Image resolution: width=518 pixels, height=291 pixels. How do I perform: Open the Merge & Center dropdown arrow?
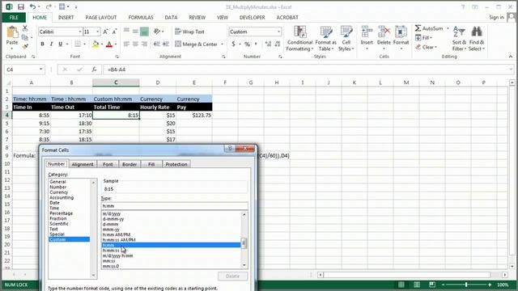223,44
